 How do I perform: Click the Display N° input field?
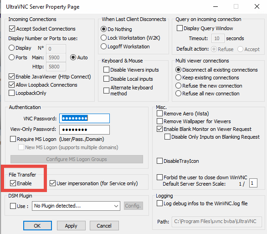coord(56,49)
